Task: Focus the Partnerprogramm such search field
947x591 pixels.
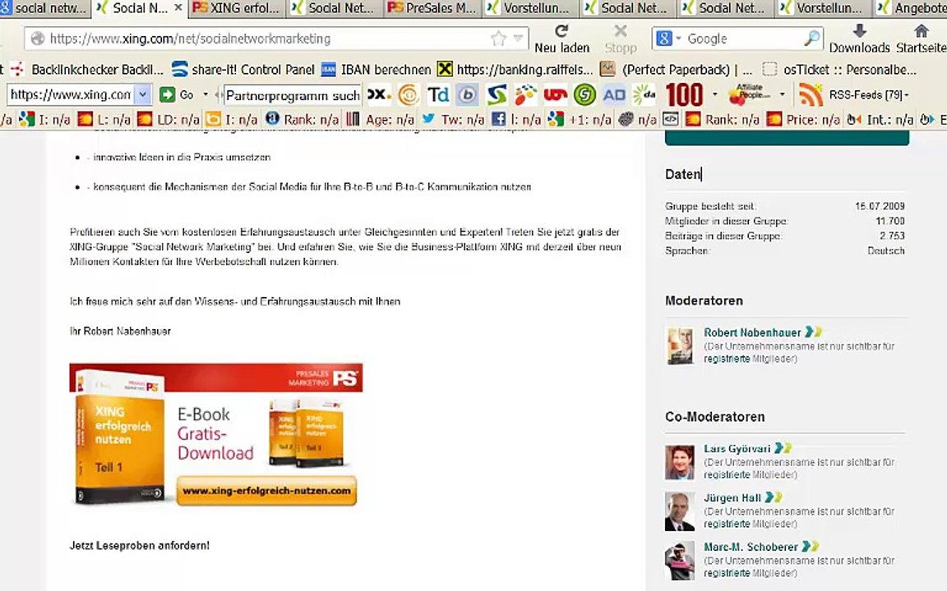Action: pos(293,94)
